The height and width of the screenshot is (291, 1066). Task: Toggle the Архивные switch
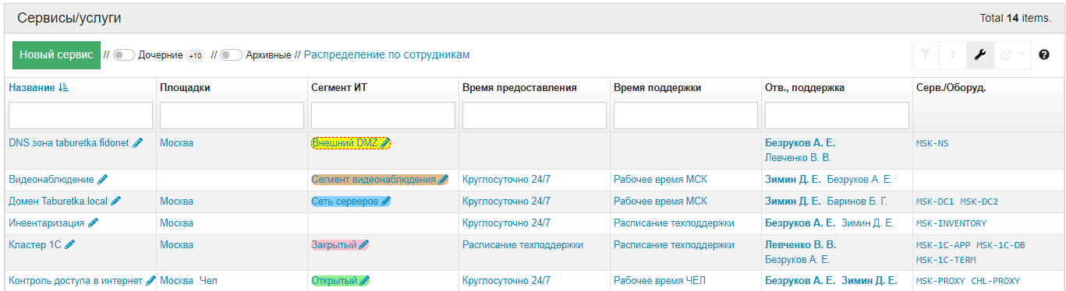pos(231,55)
